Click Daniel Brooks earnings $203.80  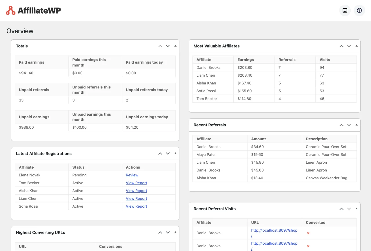[x=245, y=67]
